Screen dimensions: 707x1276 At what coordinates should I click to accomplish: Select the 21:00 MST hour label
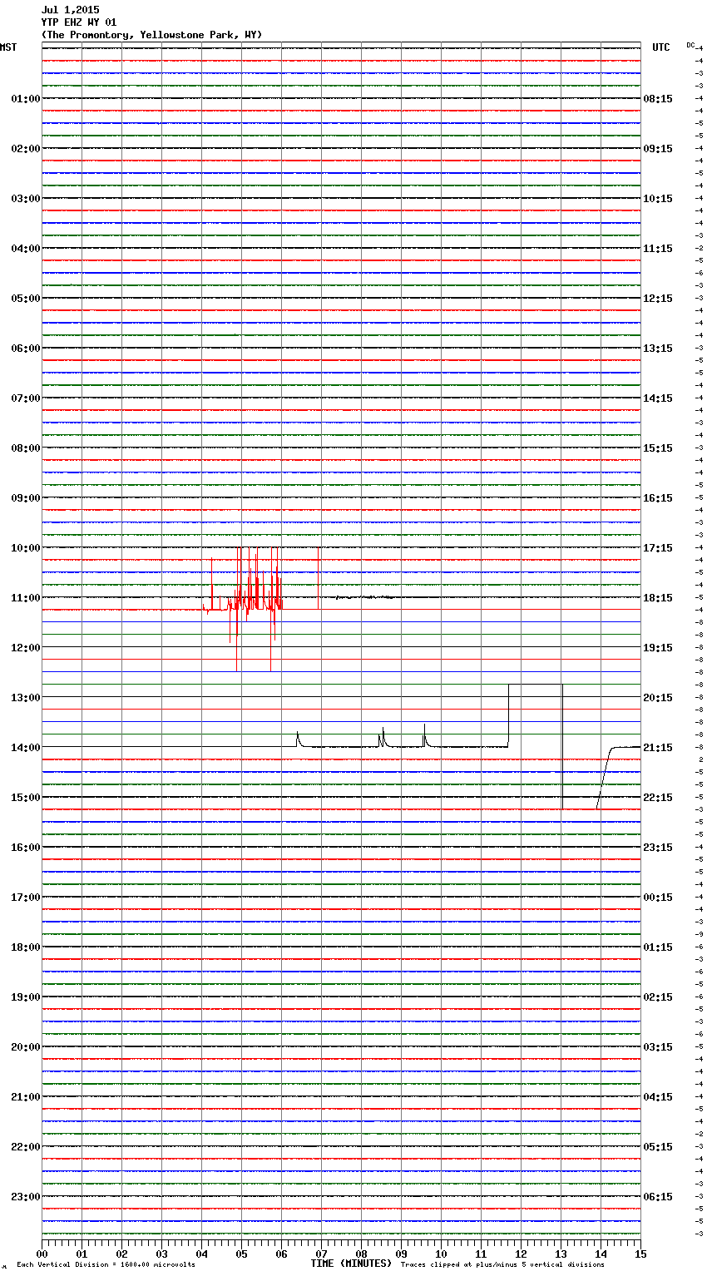click(26, 1097)
